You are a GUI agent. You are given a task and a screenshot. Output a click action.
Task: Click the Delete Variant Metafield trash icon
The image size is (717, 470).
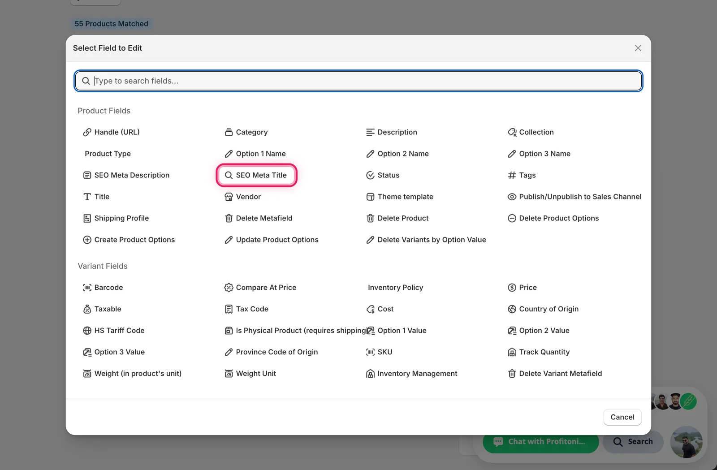512,374
